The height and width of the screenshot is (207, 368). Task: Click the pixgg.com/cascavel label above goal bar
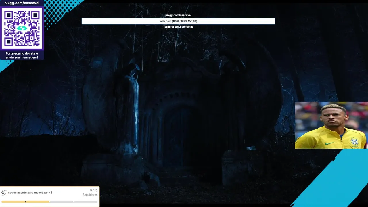178,15
